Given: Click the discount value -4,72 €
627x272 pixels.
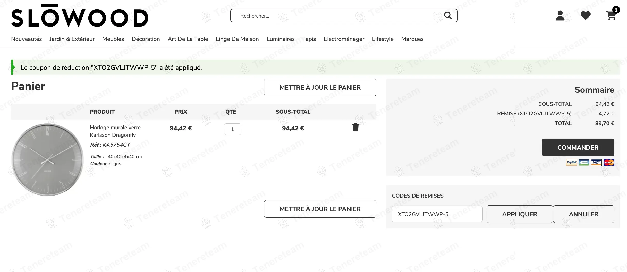Looking at the screenshot, I should (x=605, y=114).
